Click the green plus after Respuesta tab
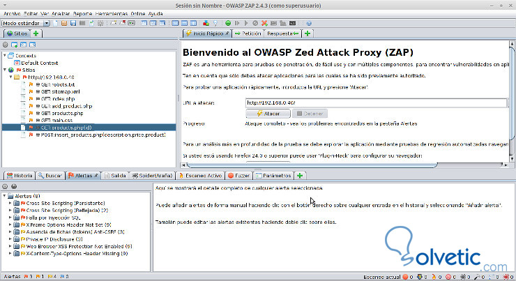This screenshot has width=516, height=281. [x=308, y=33]
